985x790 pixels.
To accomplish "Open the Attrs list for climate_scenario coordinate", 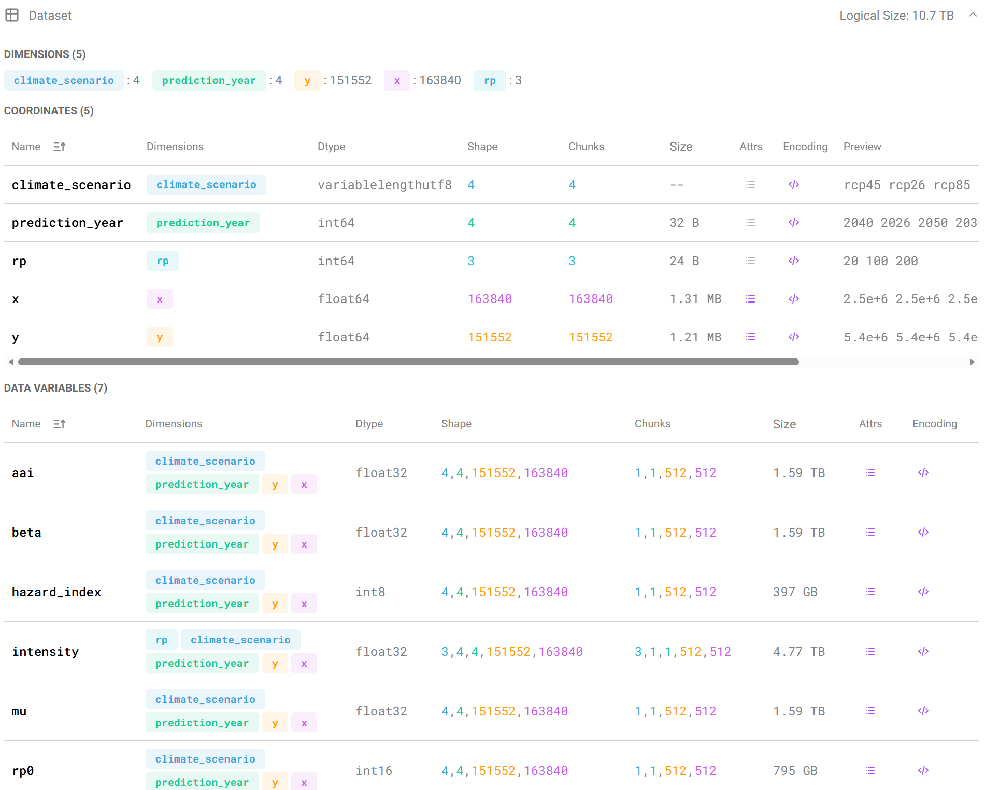I will click(x=750, y=184).
